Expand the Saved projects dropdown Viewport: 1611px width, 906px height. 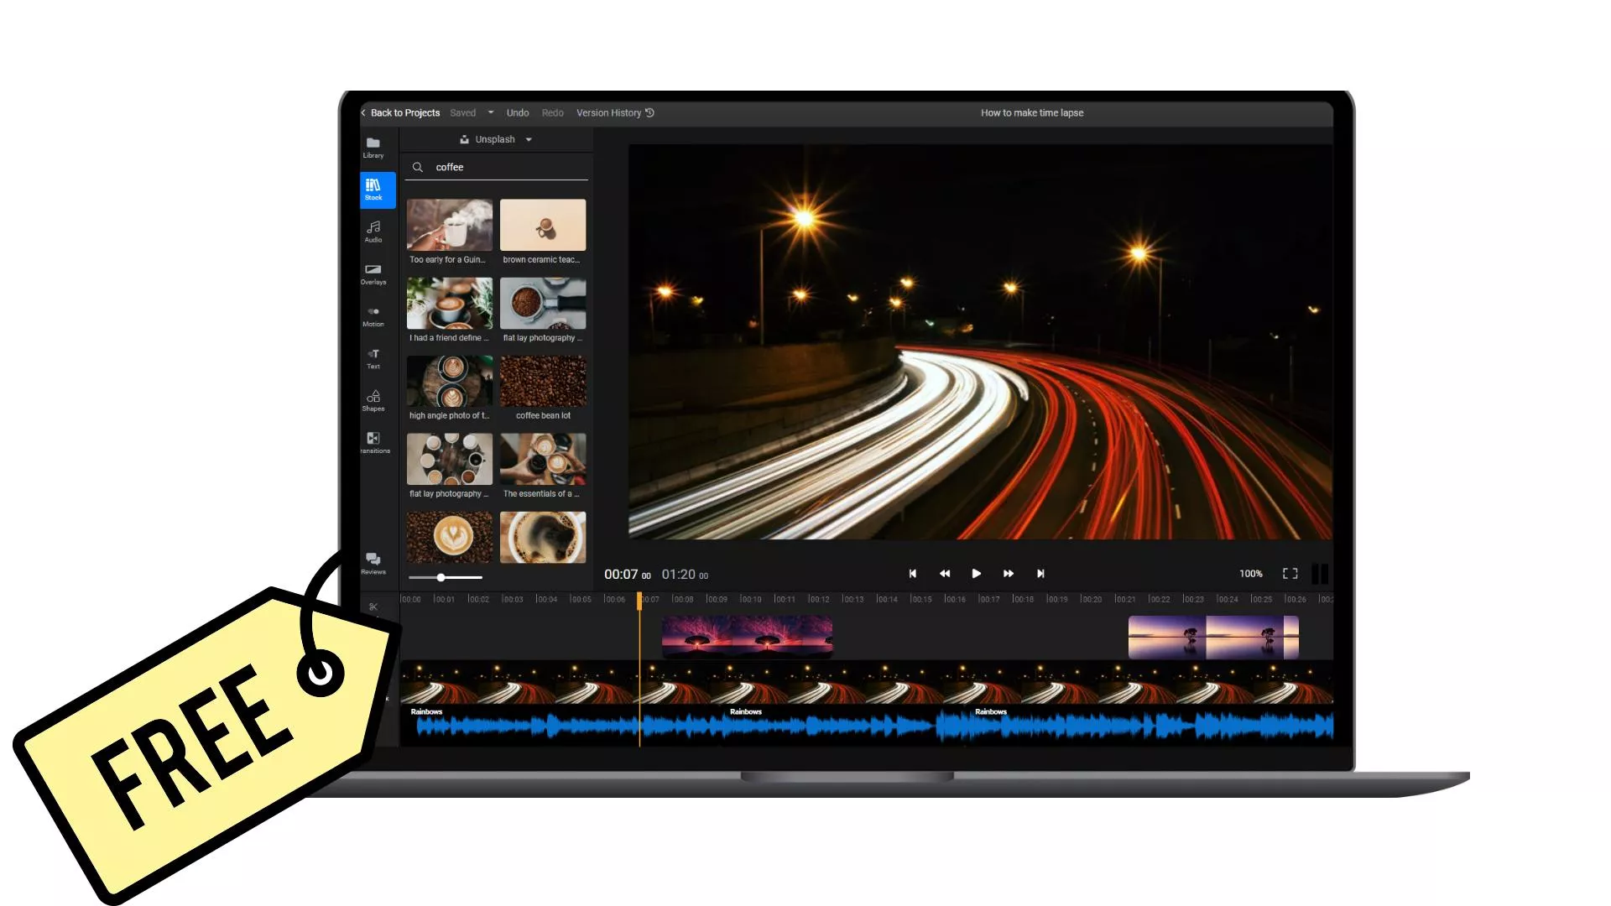click(x=490, y=112)
